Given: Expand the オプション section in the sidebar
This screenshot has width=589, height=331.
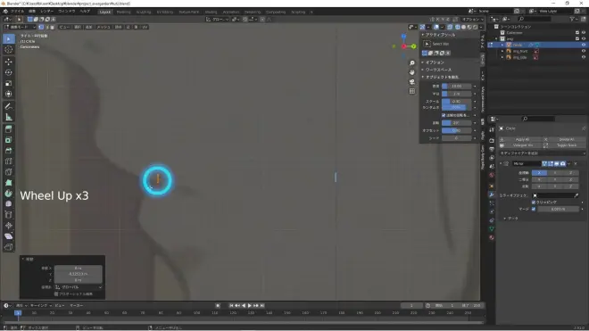Looking at the screenshot, I should coord(435,62).
